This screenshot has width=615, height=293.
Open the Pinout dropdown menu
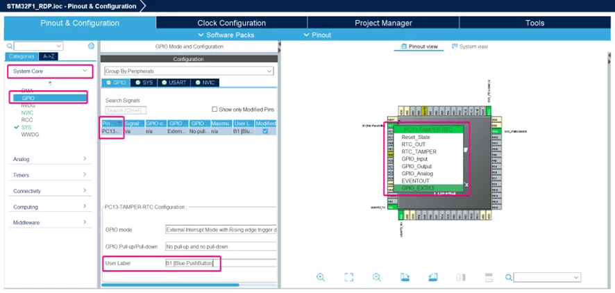click(317, 35)
